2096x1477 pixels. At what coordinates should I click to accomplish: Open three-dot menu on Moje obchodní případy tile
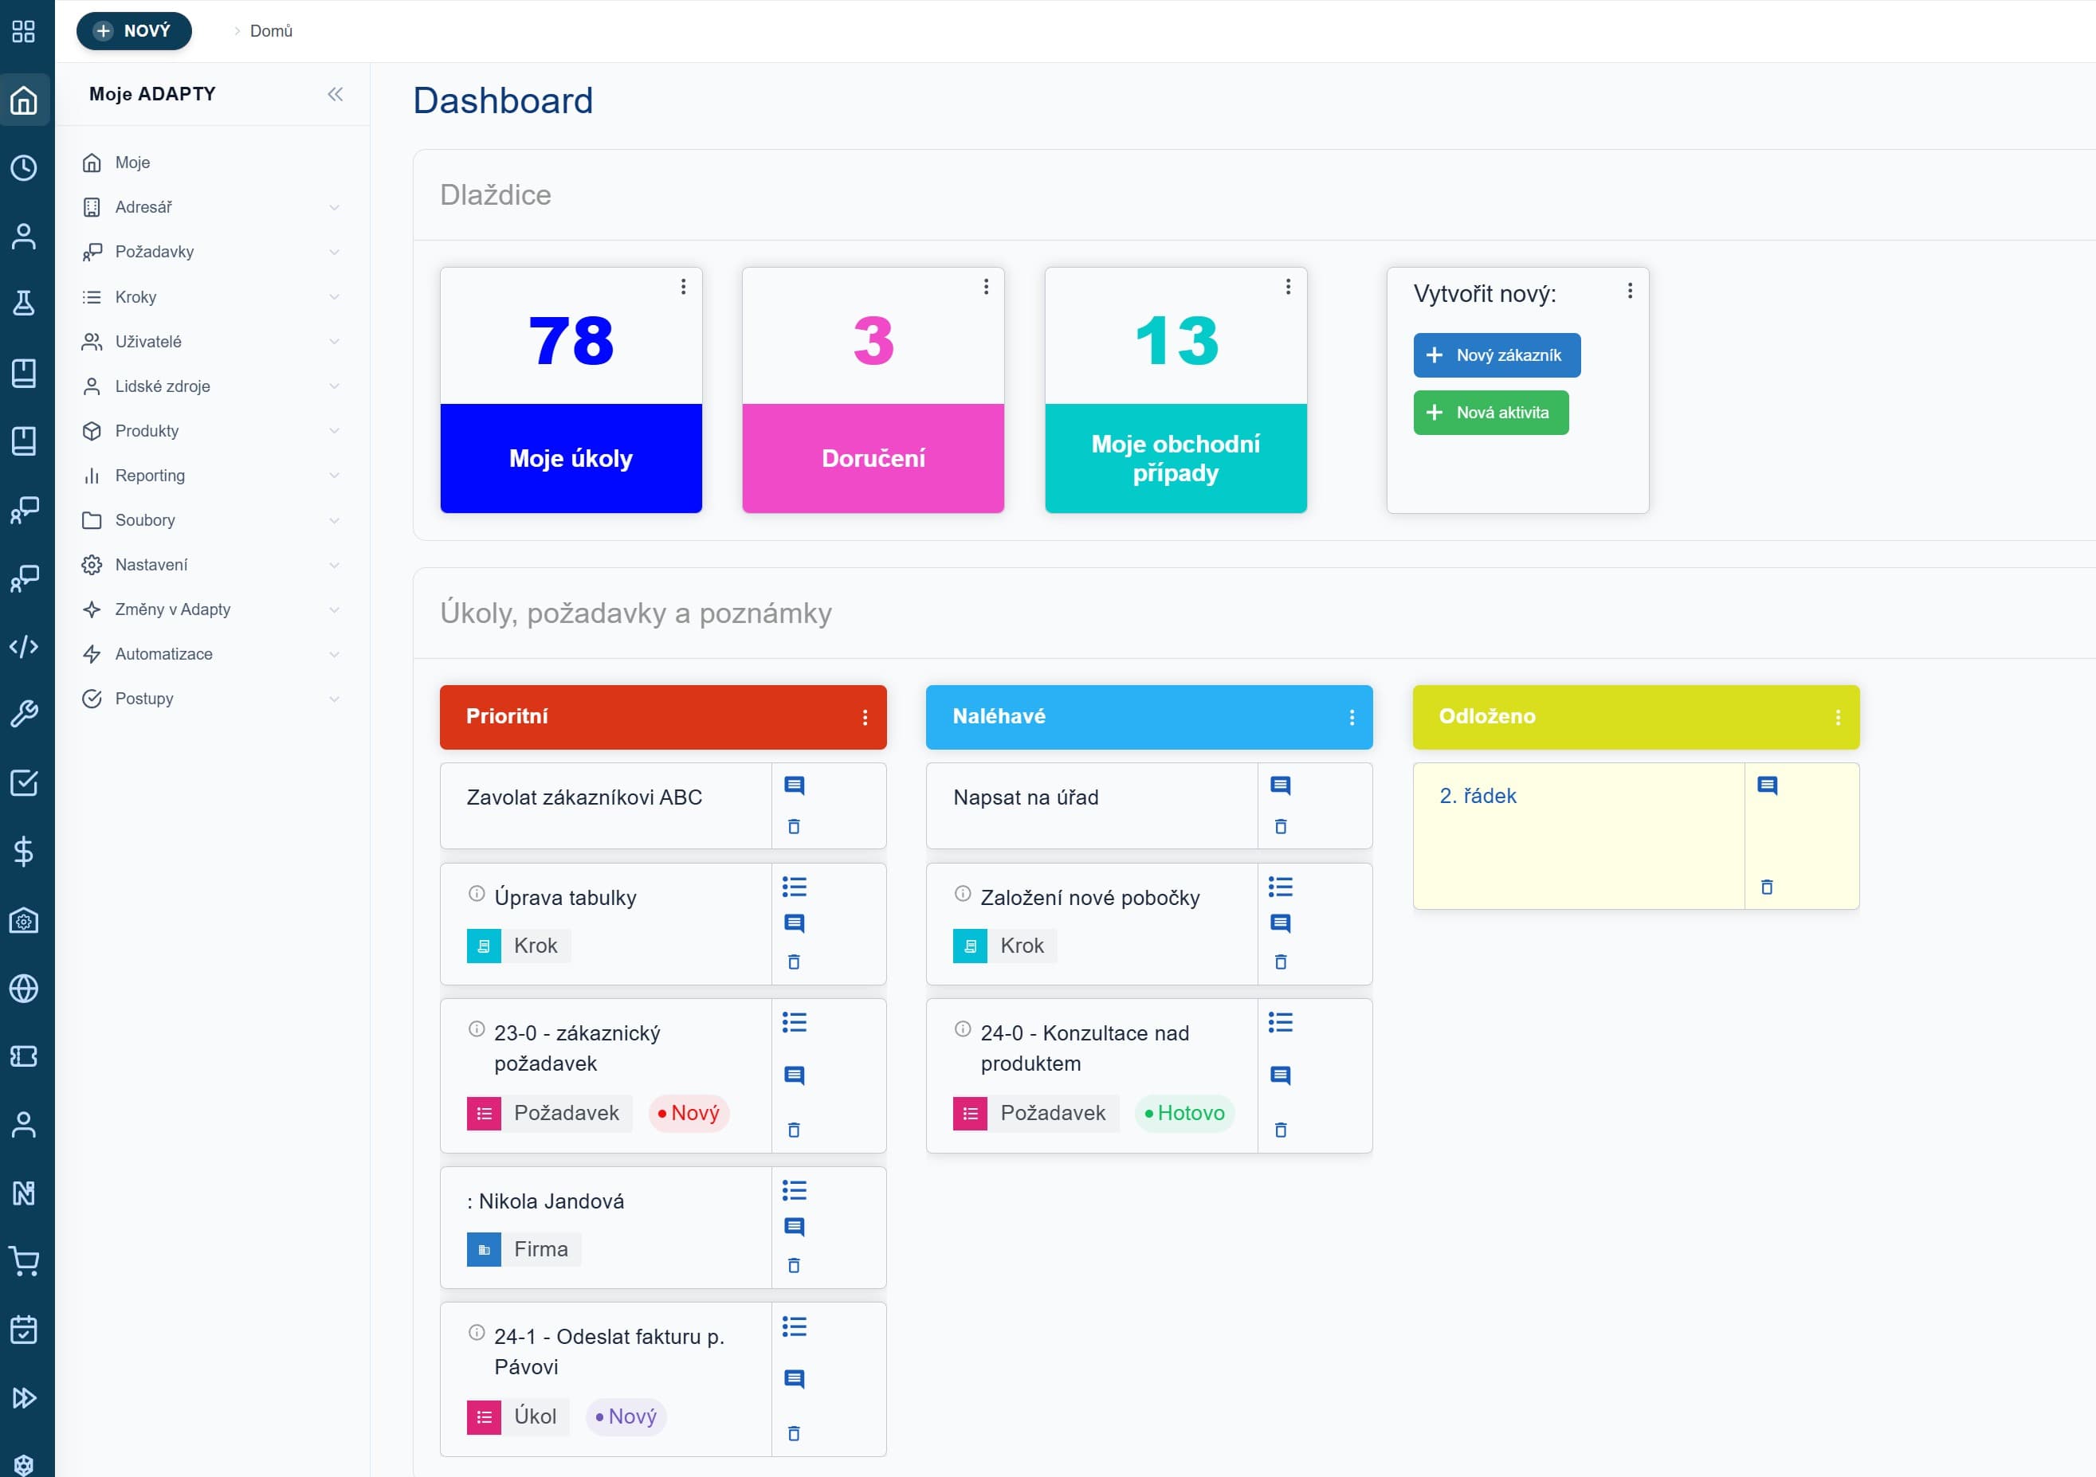[1288, 287]
